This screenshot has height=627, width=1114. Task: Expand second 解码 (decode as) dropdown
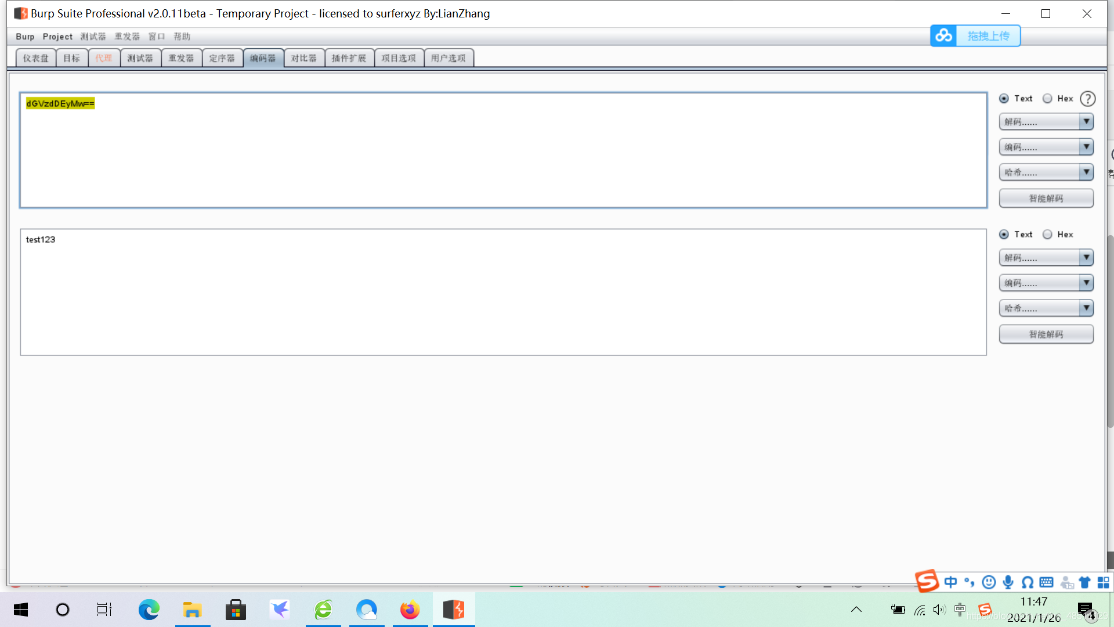(x=1046, y=258)
